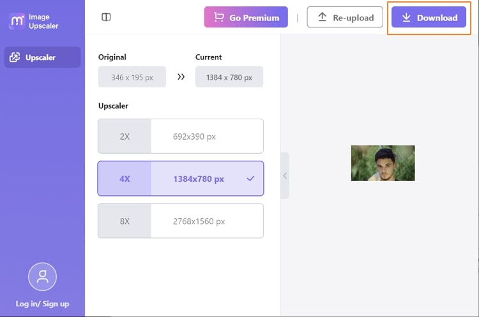Click the man's portrait preview thumbnail
Screen dimensions: 479x317
383,163
